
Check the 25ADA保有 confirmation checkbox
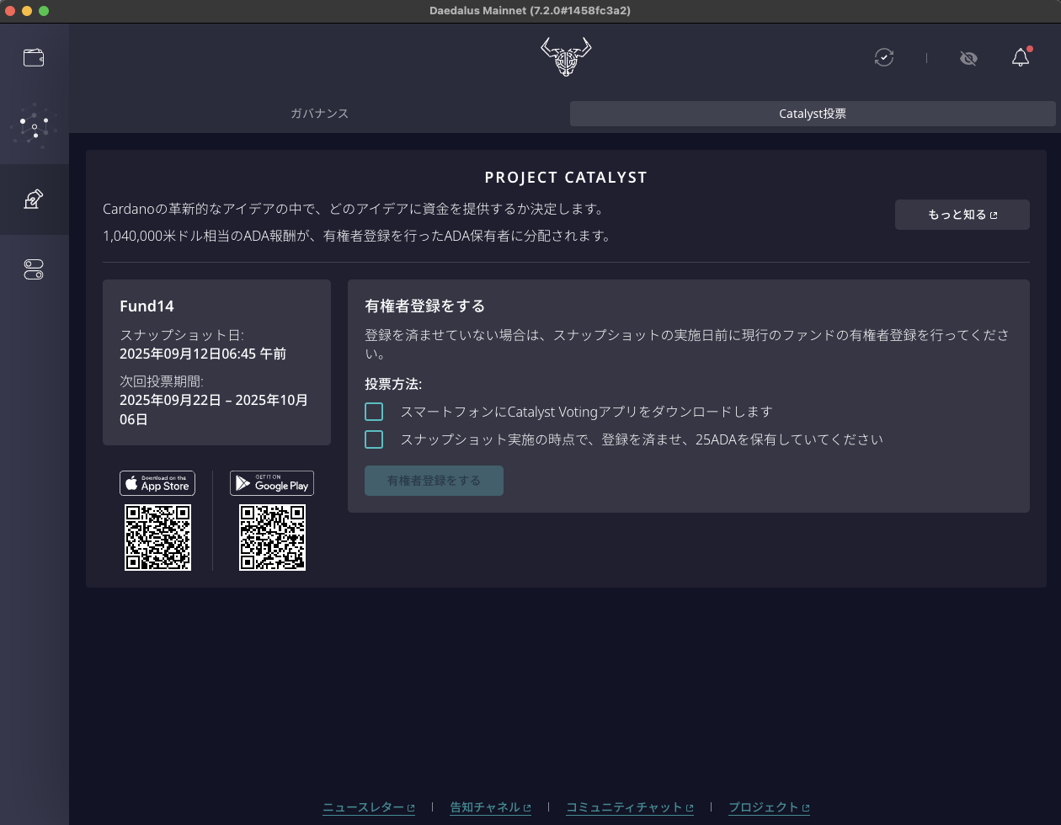(374, 439)
